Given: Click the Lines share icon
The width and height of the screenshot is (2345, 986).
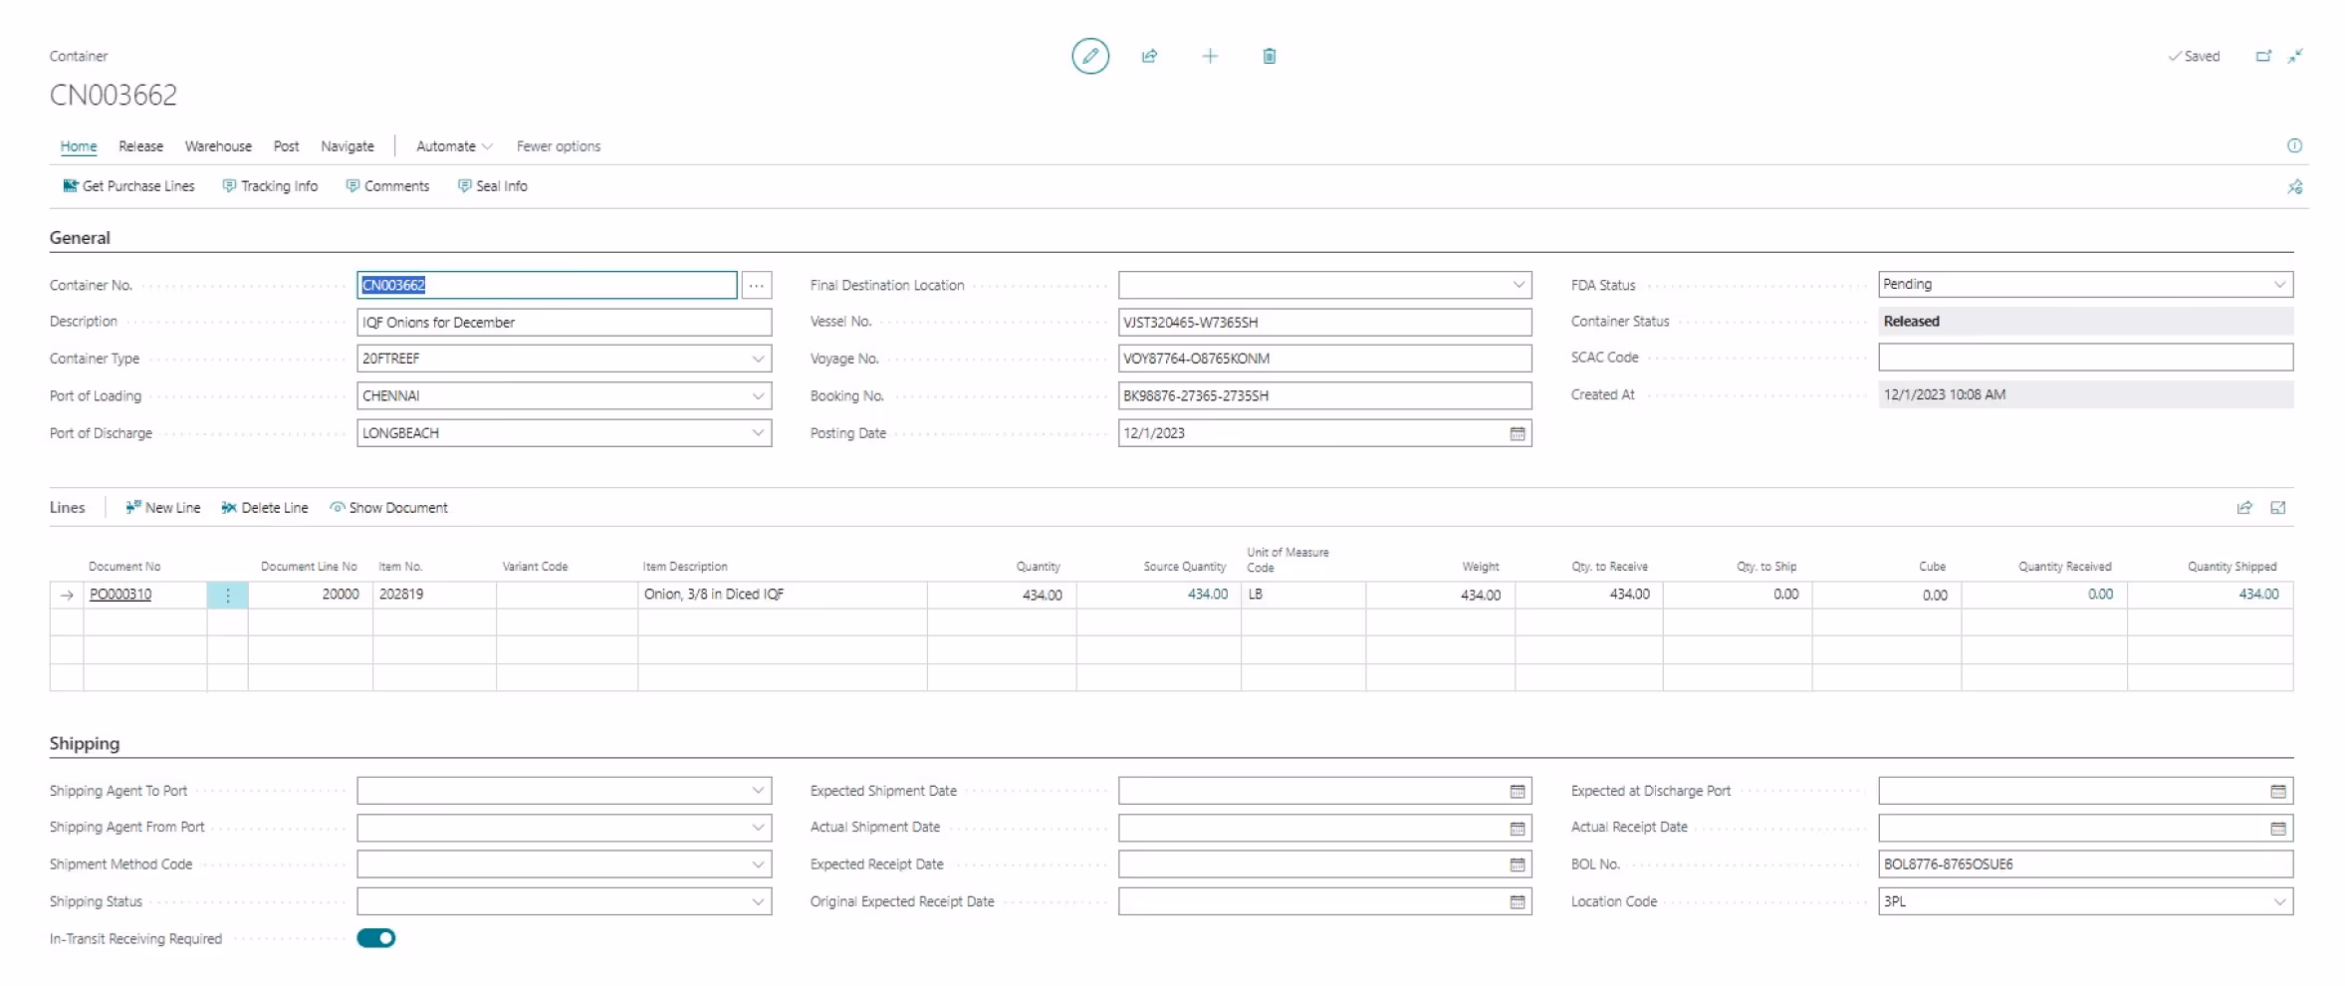Looking at the screenshot, I should [x=2243, y=508].
